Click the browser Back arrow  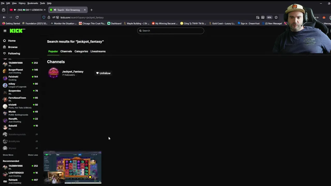click(x=4, y=17)
